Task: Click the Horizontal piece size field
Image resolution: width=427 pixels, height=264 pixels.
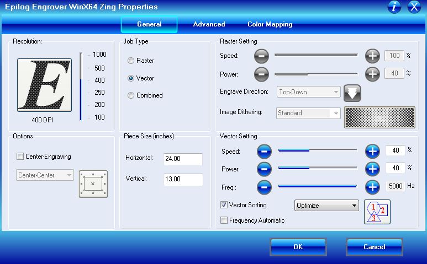Action: click(183, 159)
